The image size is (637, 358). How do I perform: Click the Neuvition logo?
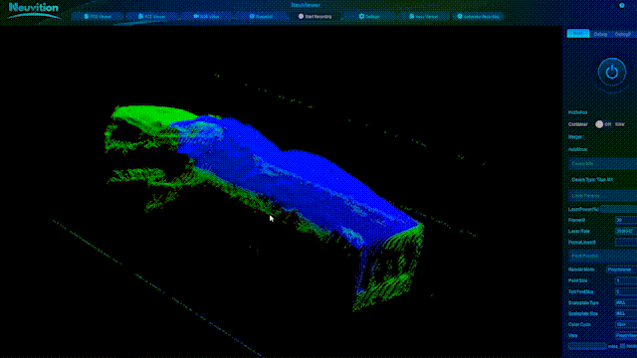(x=34, y=11)
